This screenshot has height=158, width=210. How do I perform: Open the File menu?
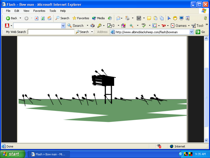(x=8, y=11)
